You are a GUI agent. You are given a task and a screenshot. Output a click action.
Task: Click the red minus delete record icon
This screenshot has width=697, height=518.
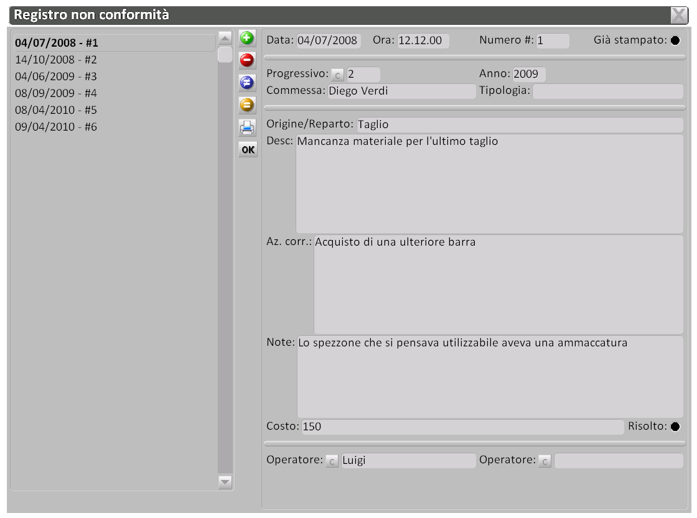(x=247, y=60)
